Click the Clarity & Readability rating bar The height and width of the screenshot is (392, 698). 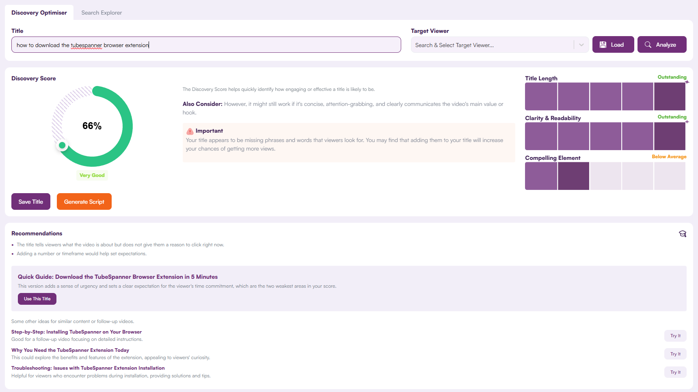tap(605, 136)
